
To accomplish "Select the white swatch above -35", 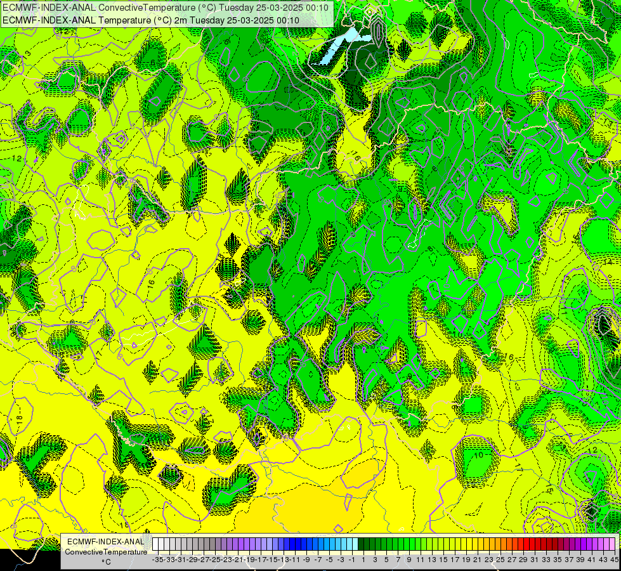I will (155, 544).
